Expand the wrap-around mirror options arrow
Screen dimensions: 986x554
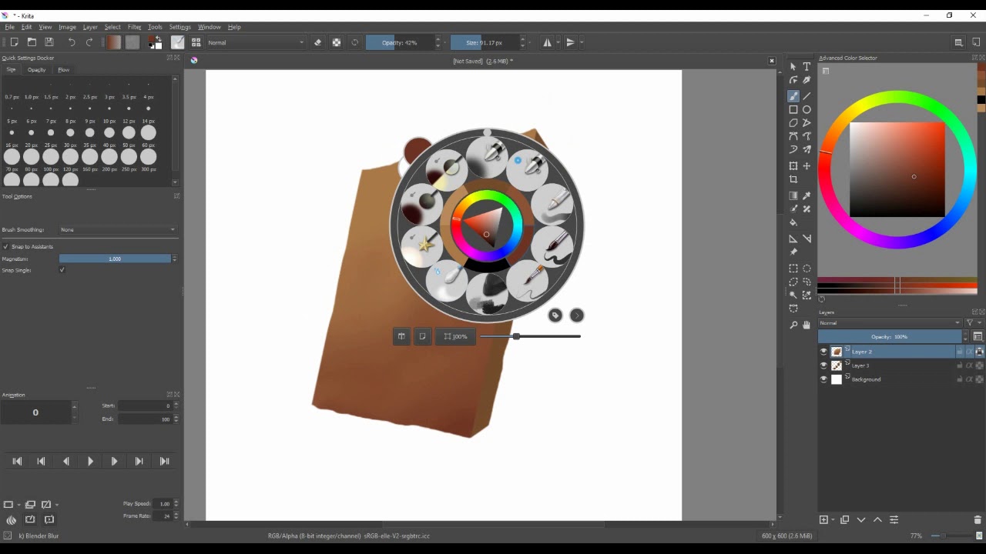pos(582,42)
